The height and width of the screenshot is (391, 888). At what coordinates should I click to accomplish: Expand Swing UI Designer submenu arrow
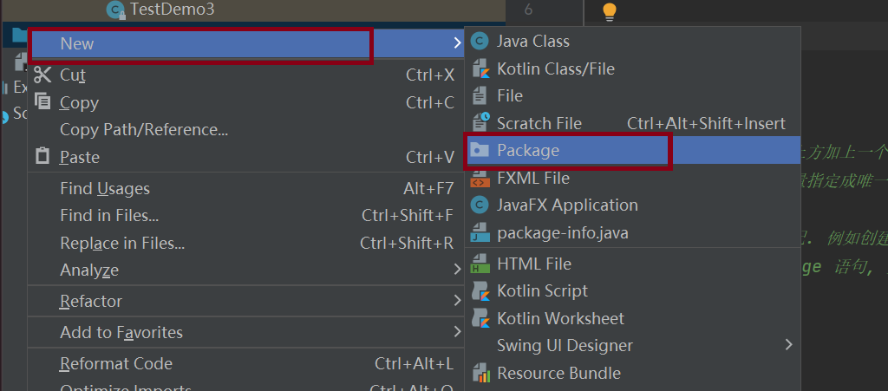[x=789, y=344]
